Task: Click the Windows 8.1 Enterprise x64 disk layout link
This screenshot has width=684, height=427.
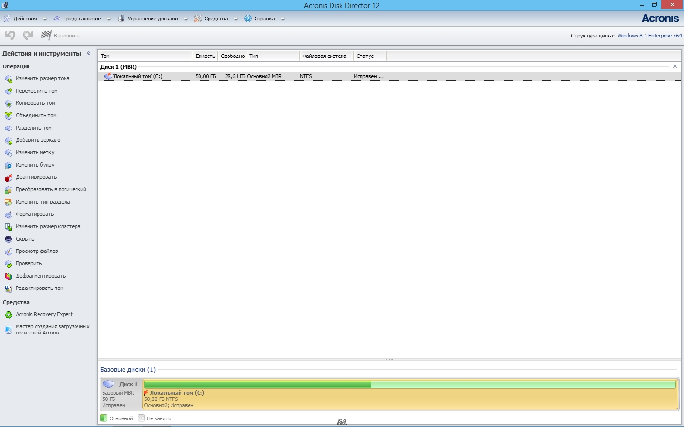Action: pyautogui.click(x=650, y=36)
